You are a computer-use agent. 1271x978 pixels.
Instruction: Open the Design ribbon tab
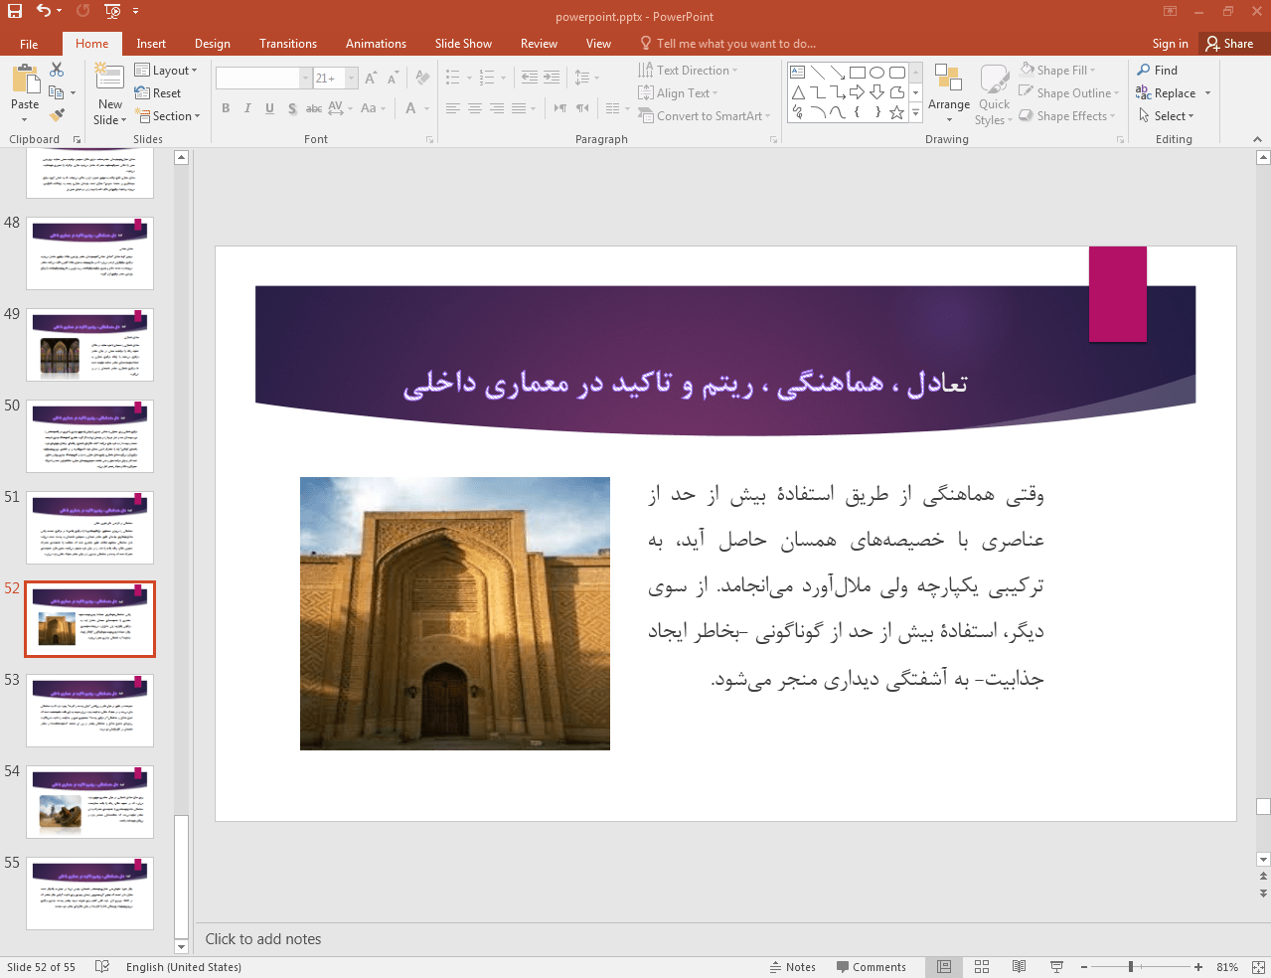pos(212,44)
